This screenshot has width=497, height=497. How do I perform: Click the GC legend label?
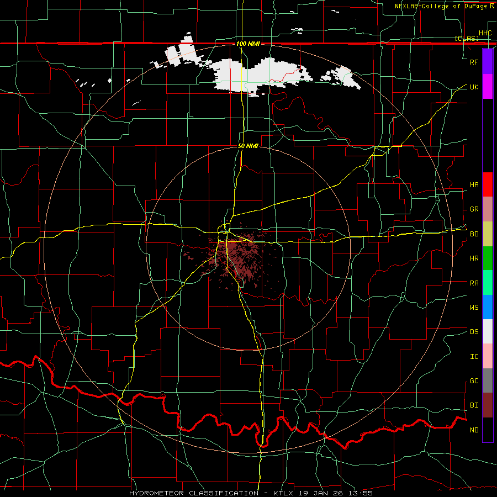coord(474,381)
